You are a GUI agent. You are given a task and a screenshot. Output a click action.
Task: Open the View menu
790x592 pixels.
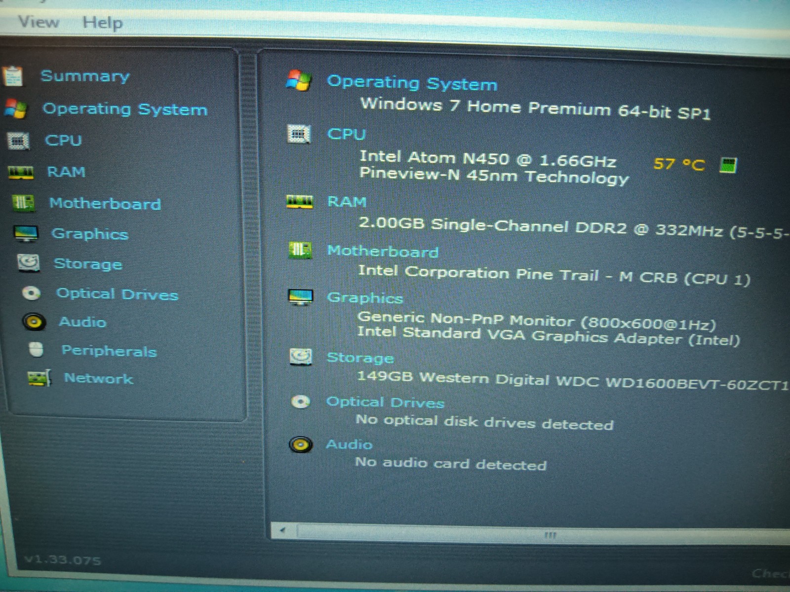click(x=39, y=22)
